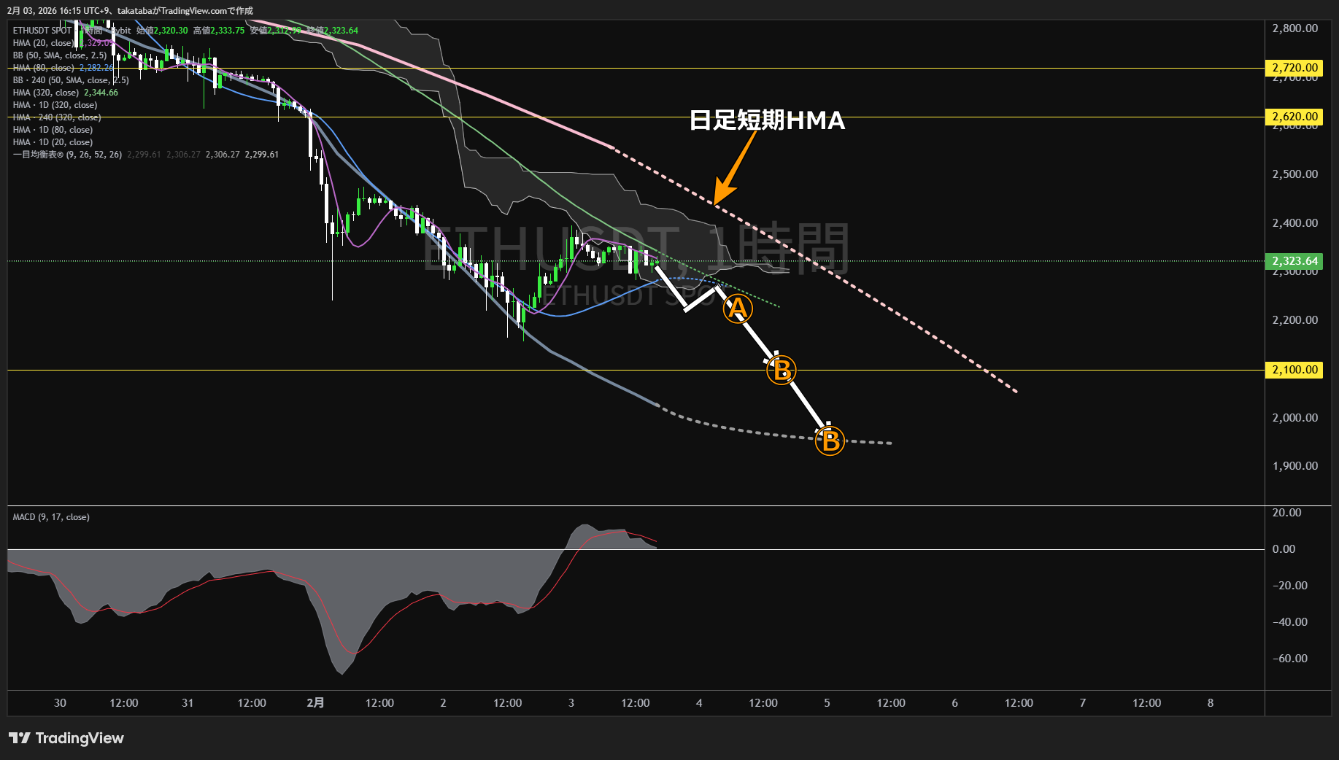Click date label 6 on the time axis
This screenshot has height=760, width=1339.
click(x=954, y=703)
